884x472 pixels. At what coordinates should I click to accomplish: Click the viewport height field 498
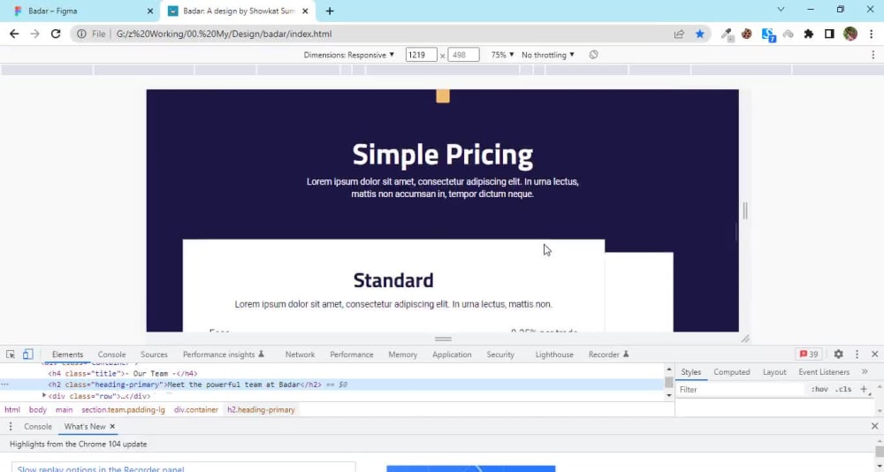tap(463, 55)
